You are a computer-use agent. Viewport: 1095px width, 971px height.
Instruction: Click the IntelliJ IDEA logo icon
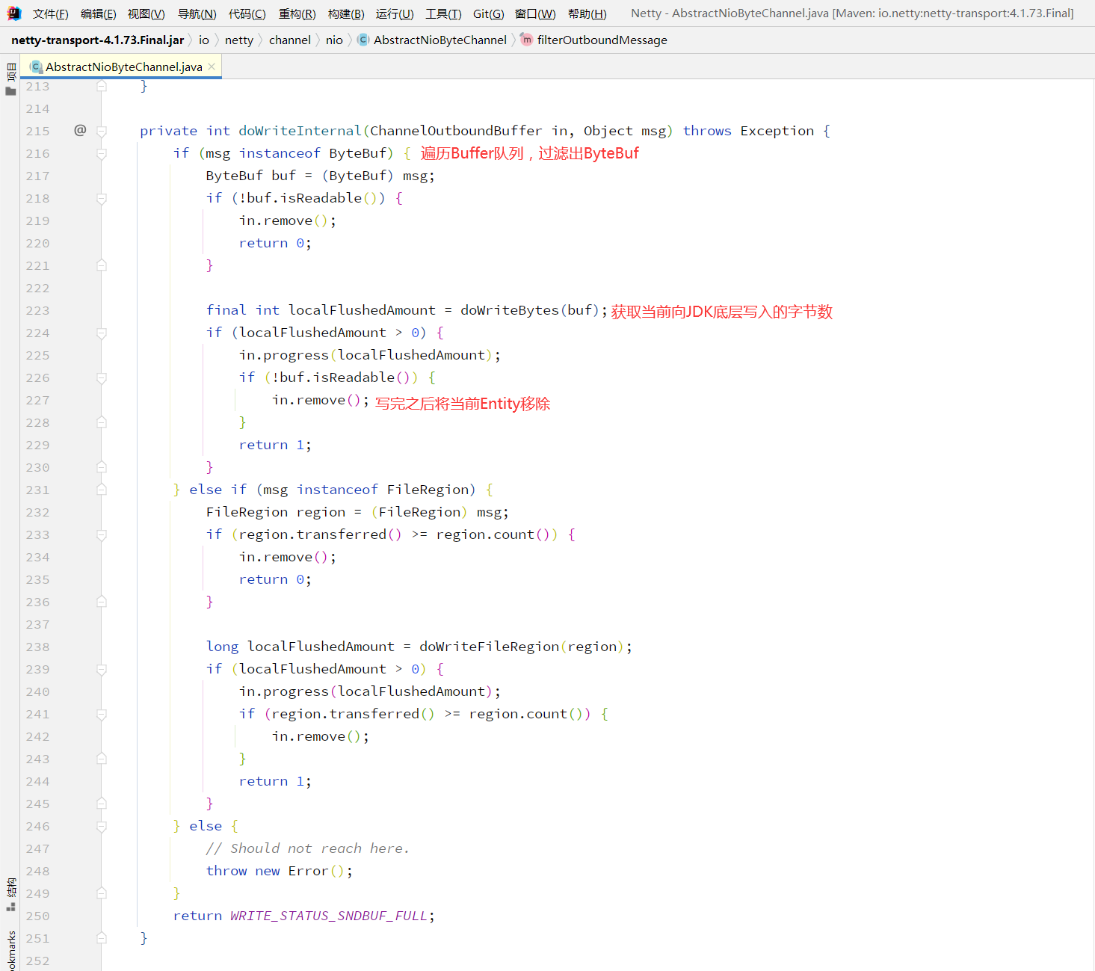pyautogui.click(x=13, y=13)
